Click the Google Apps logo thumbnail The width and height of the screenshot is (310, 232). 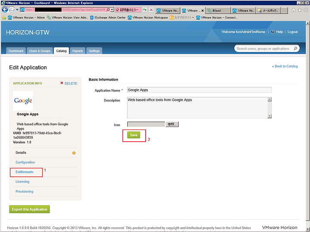click(23, 101)
